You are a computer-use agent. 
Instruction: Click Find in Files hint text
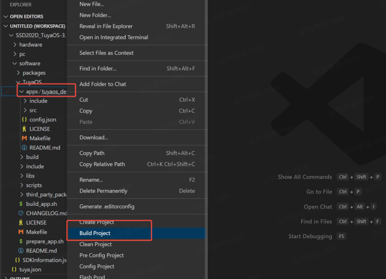tap(316, 222)
